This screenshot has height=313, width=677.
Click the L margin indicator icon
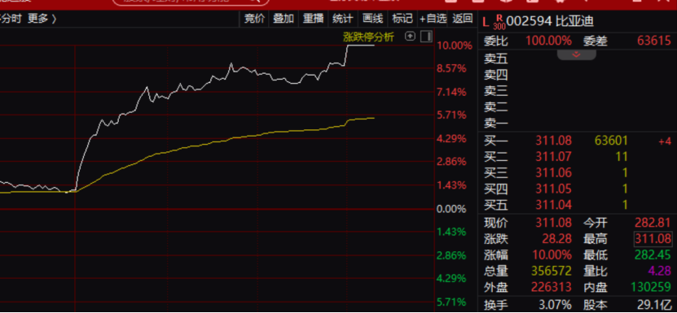pyautogui.click(x=486, y=21)
